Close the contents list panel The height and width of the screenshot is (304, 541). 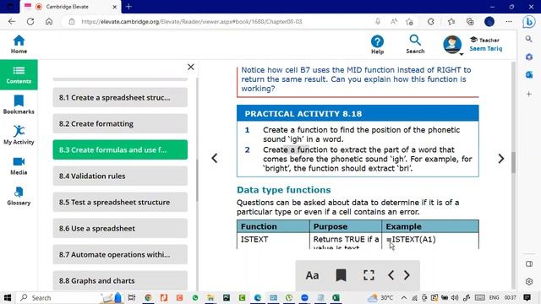pos(191,67)
